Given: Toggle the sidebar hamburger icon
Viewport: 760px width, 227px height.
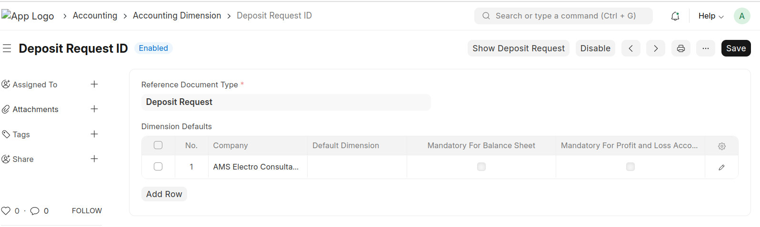Looking at the screenshot, I should (7, 48).
